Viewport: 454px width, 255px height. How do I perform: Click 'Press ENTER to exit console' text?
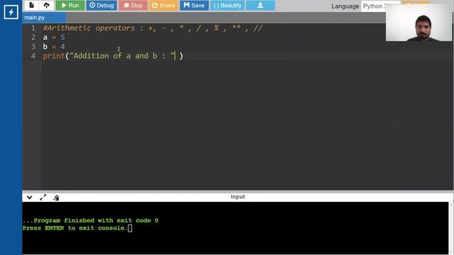point(74,228)
